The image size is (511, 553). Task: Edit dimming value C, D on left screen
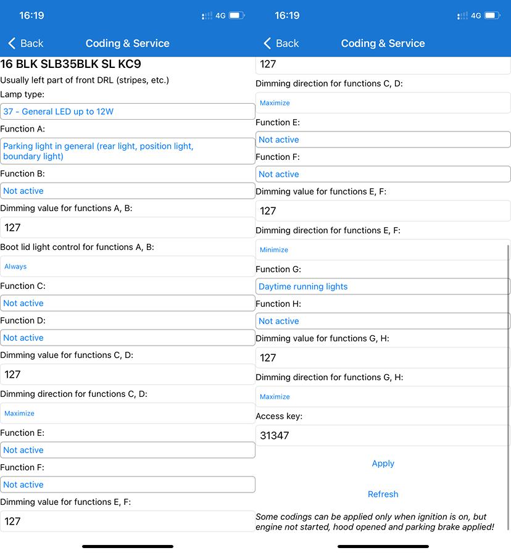pos(128,374)
